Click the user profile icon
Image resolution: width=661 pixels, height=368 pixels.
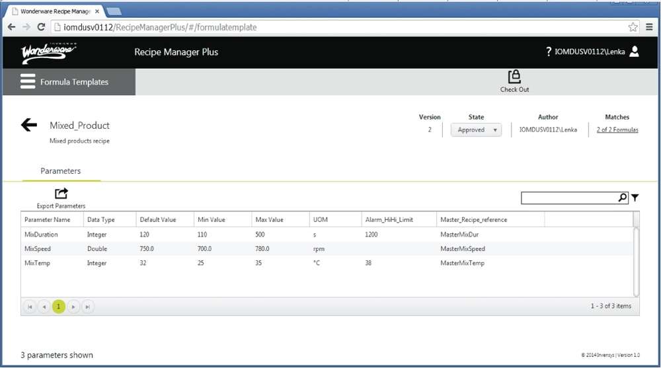pos(634,52)
